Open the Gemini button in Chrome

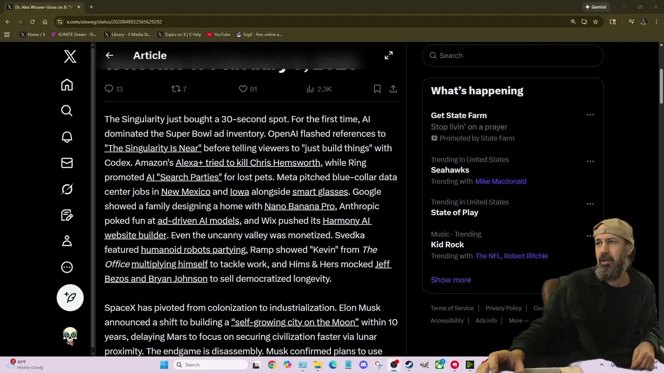[596, 7]
